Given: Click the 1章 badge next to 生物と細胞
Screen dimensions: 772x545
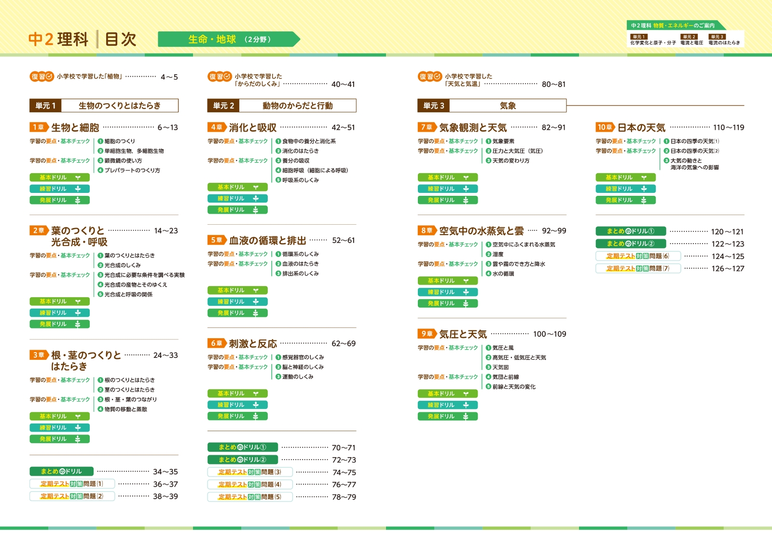Looking at the screenshot, I should pos(39,127).
